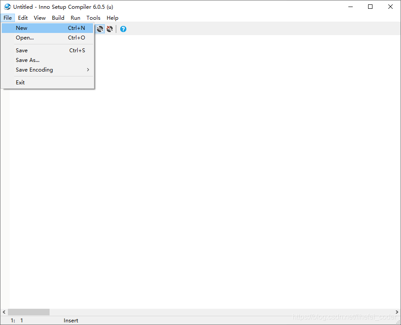Screen dimensions: 401x325
Task: Click the Insert mode status bar entry
Action: (71, 321)
